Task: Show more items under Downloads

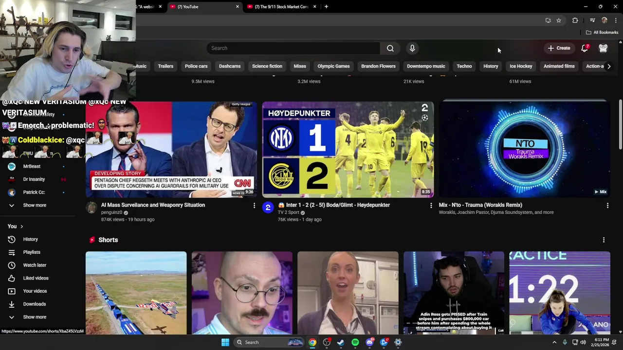Action: (35, 317)
